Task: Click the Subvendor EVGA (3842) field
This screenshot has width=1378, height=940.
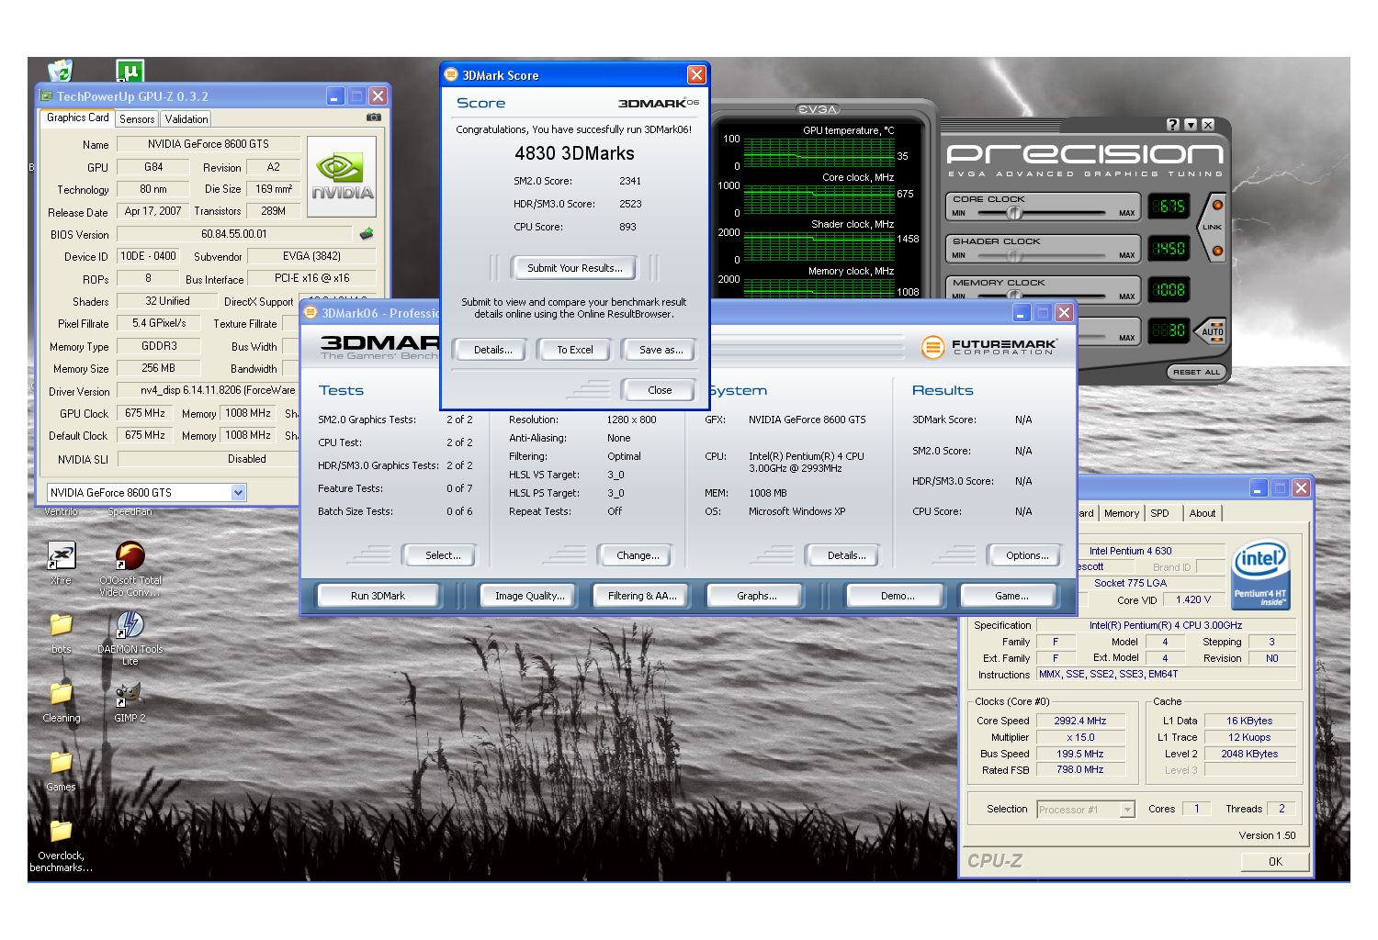Action: coord(311,256)
